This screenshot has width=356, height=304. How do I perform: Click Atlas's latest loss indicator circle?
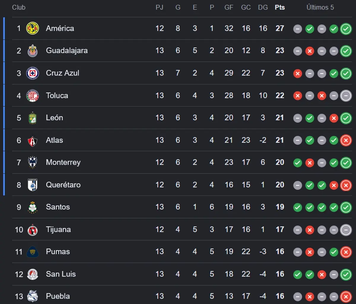click(346, 141)
